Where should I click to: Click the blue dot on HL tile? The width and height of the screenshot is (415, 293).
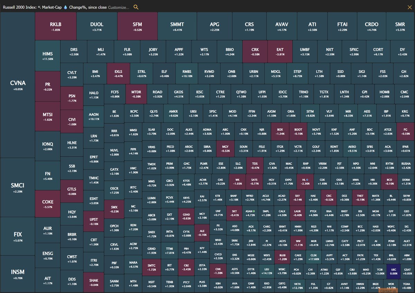(x=307, y=180)
